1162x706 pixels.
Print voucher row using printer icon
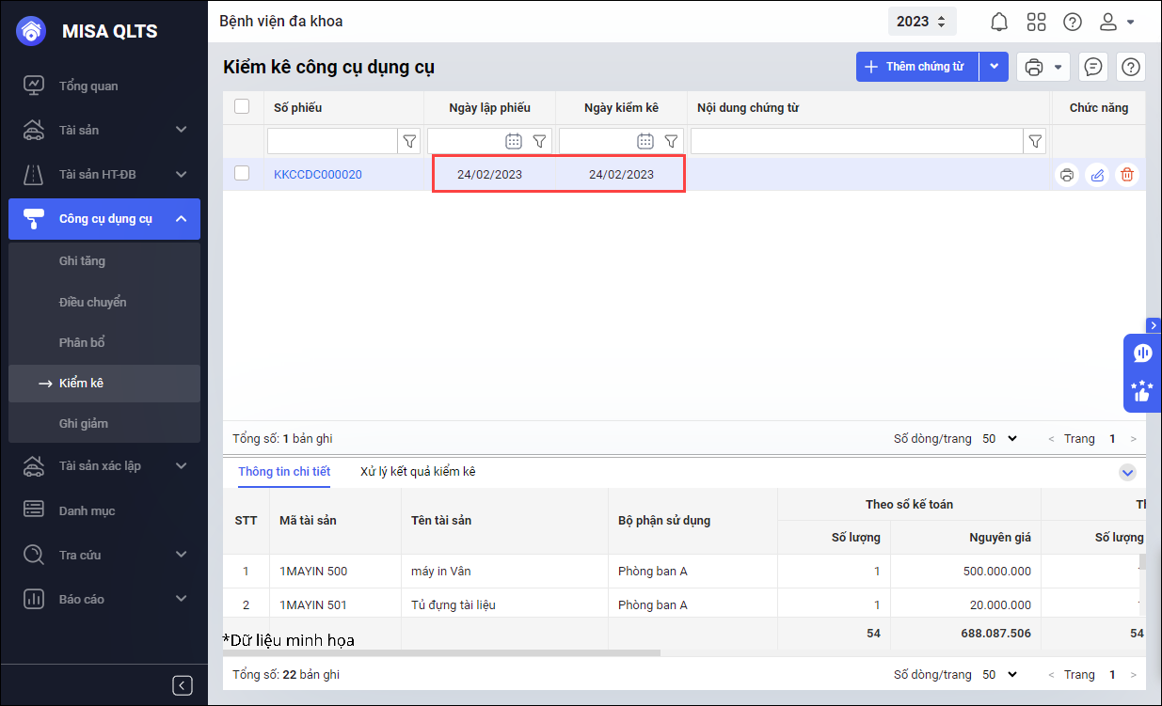[1066, 175]
